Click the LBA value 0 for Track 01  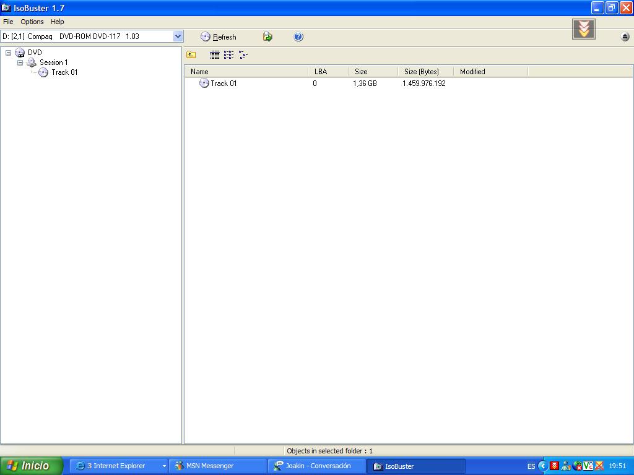pos(315,83)
